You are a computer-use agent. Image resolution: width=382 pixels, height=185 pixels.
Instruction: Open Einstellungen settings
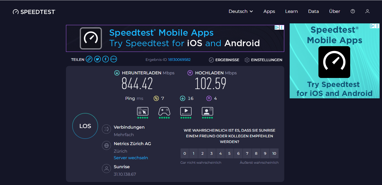click(264, 60)
